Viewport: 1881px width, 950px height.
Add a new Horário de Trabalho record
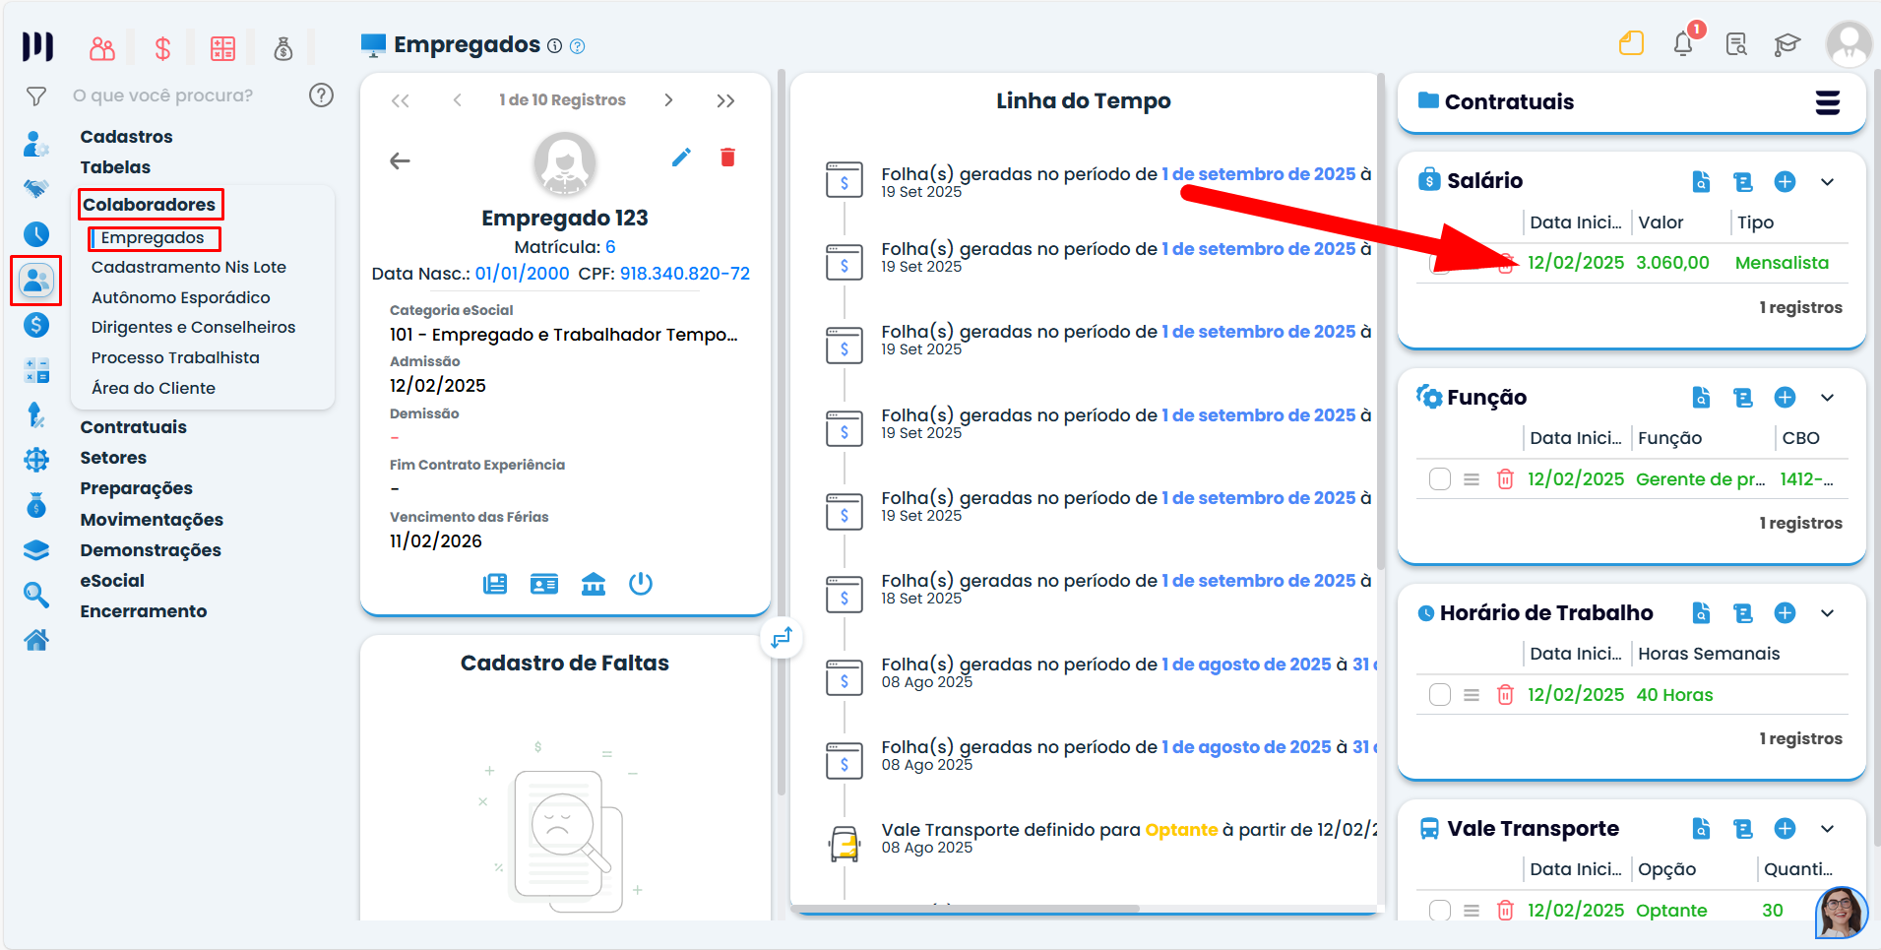[x=1785, y=613]
